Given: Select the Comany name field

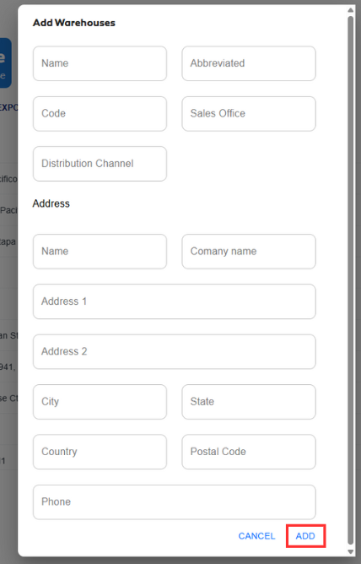Looking at the screenshot, I should coord(249,252).
